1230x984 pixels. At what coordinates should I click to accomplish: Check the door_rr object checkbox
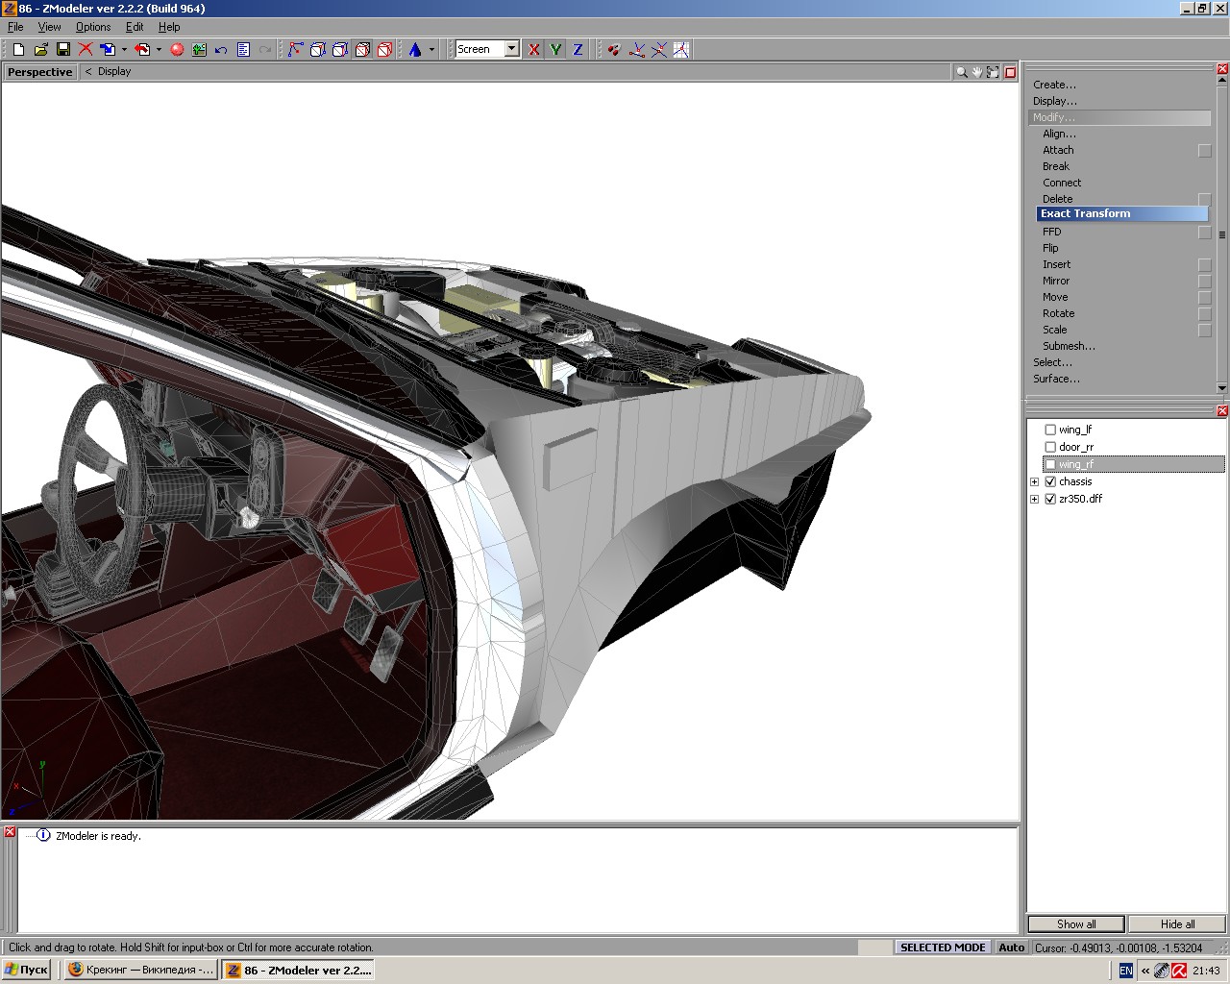[1050, 447]
